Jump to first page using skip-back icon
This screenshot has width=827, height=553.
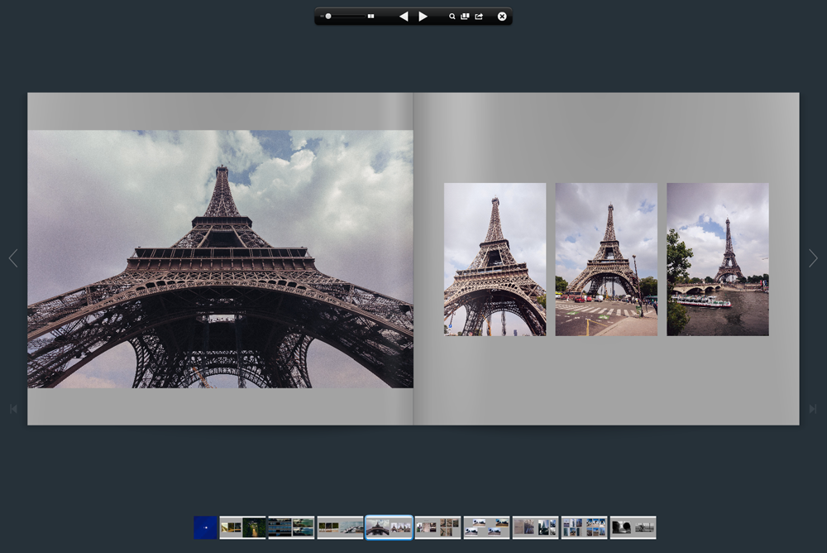point(13,409)
